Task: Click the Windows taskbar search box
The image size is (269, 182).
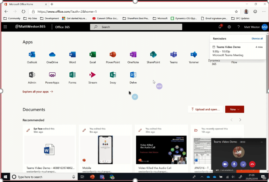Action: pos(44,177)
